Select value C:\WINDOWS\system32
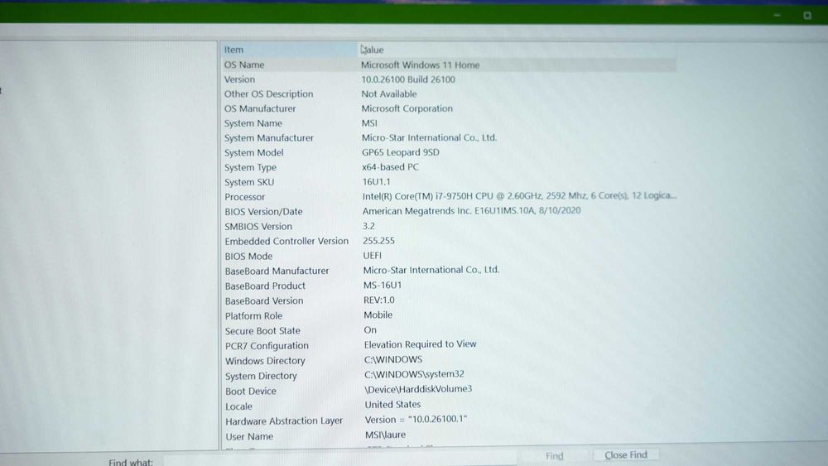 coord(415,374)
